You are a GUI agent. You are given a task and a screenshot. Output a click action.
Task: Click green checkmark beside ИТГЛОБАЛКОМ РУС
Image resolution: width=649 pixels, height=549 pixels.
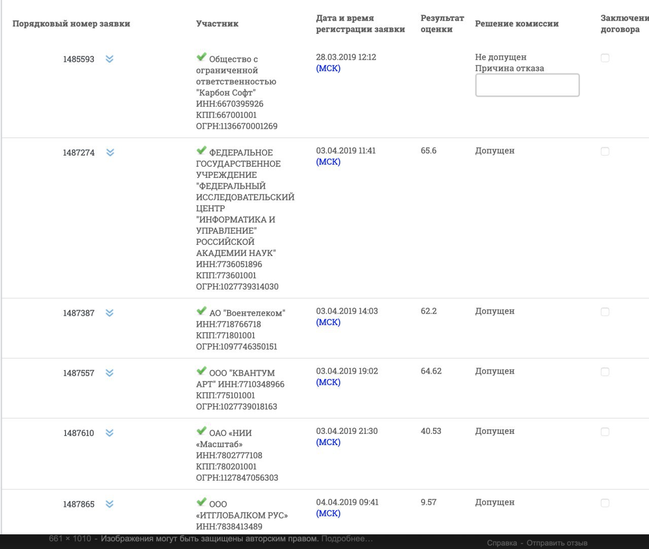point(201,502)
